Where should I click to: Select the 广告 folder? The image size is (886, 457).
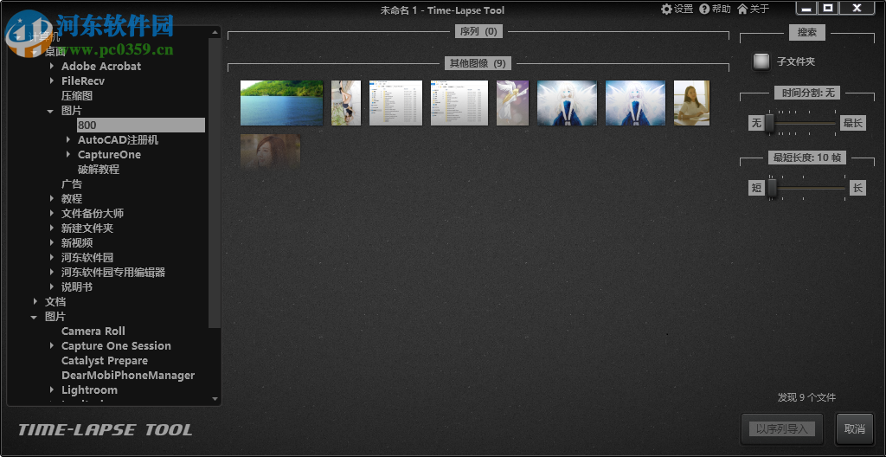click(72, 183)
